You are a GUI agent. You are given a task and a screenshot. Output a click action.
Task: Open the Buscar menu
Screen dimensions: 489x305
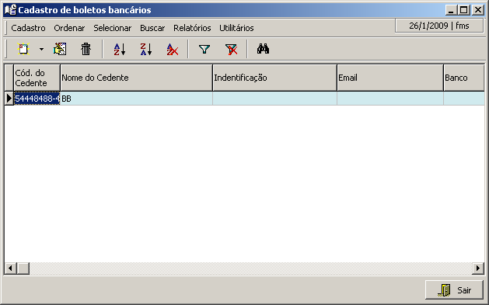pos(152,28)
